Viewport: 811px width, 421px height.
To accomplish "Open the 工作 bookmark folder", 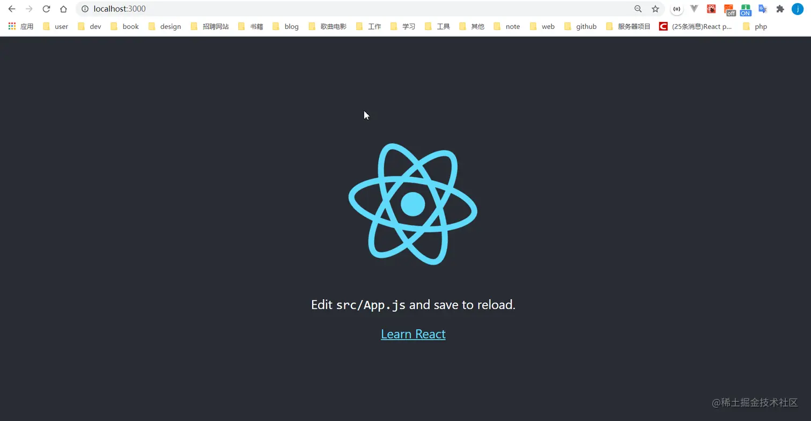I will click(368, 26).
